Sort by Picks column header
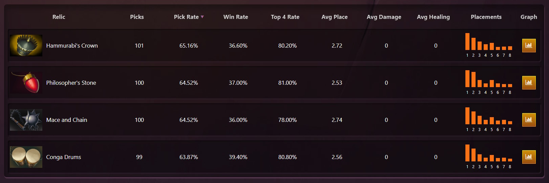 (x=137, y=17)
